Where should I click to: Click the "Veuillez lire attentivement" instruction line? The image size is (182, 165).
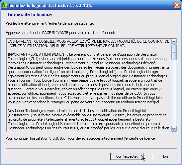[x=50, y=23]
